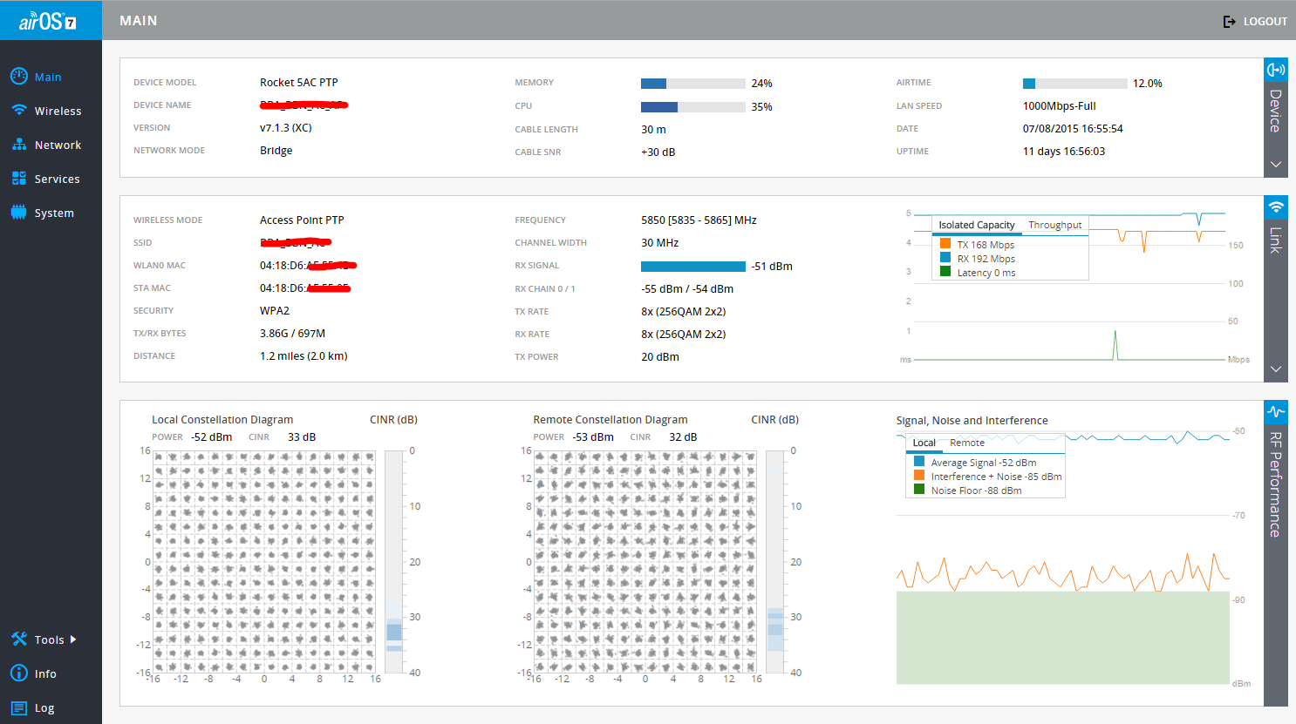This screenshot has height=724, width=1296.
Task: Click the airOS logo in header
Action: 49,21
